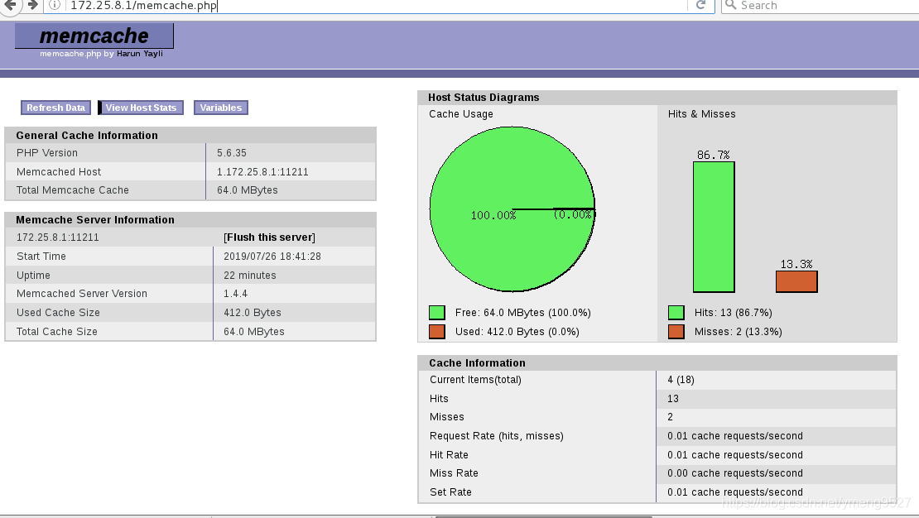
Task: Click the Host Status Diagrams heading
Action: tap(484, 98)
